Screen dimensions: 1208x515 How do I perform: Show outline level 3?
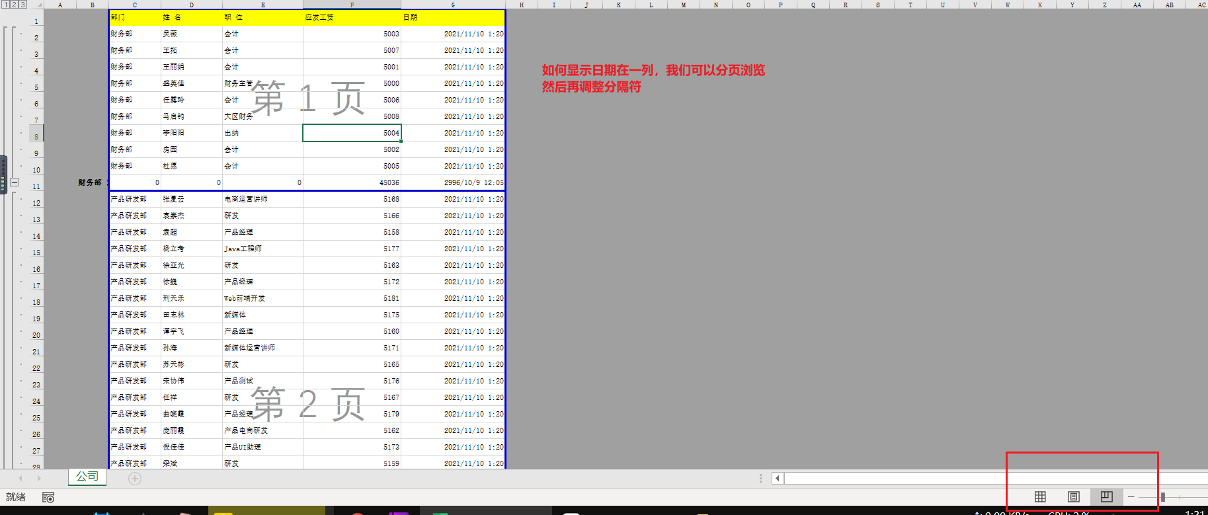tap(22, 5)
